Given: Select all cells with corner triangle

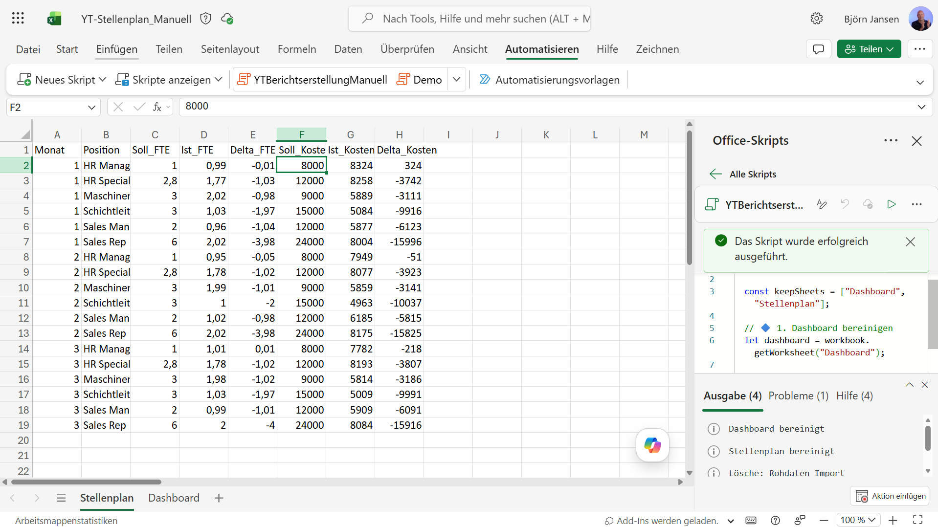Looking at the screenshot, I should tap(25, 134).
